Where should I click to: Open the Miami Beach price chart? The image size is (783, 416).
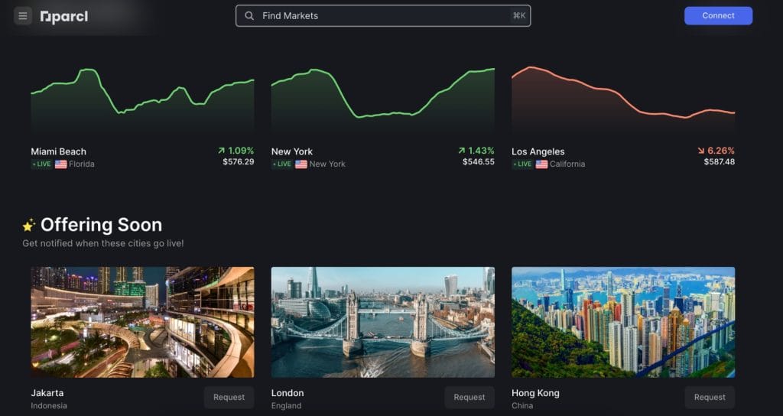click(142, 99)
